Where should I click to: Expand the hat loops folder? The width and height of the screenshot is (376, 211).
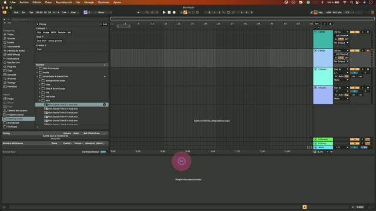40,96
